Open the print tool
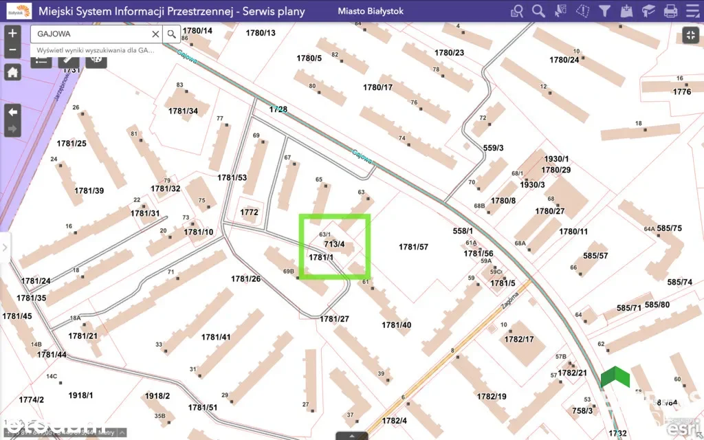The image size is (704, 440). click(x=670, y=11)
